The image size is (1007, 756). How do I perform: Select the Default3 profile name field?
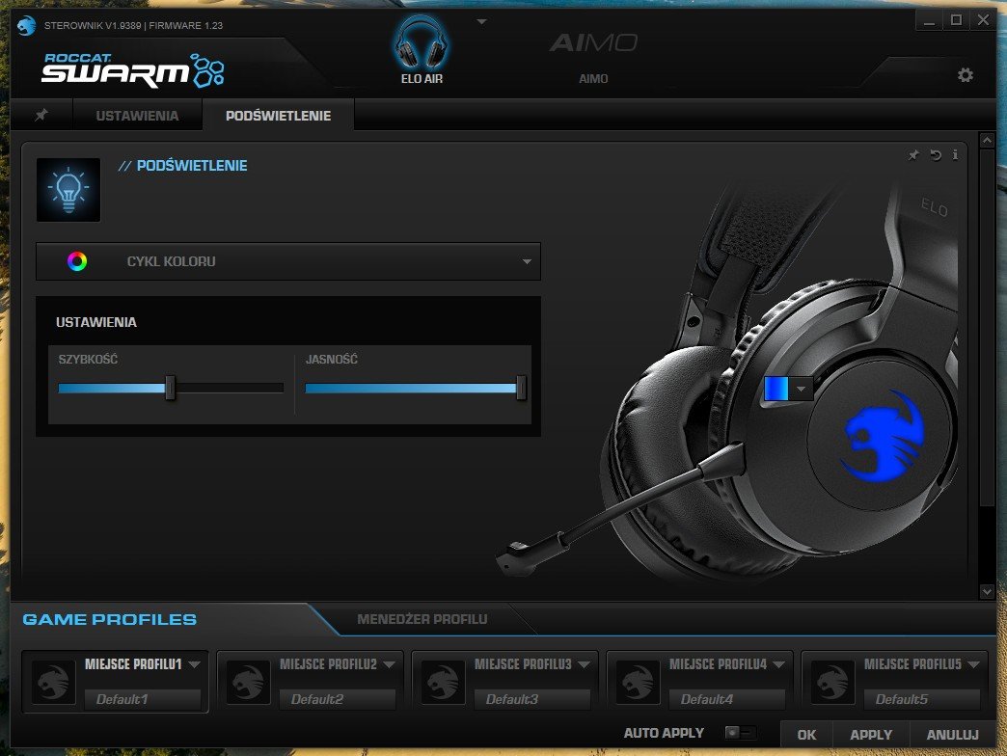531,699
